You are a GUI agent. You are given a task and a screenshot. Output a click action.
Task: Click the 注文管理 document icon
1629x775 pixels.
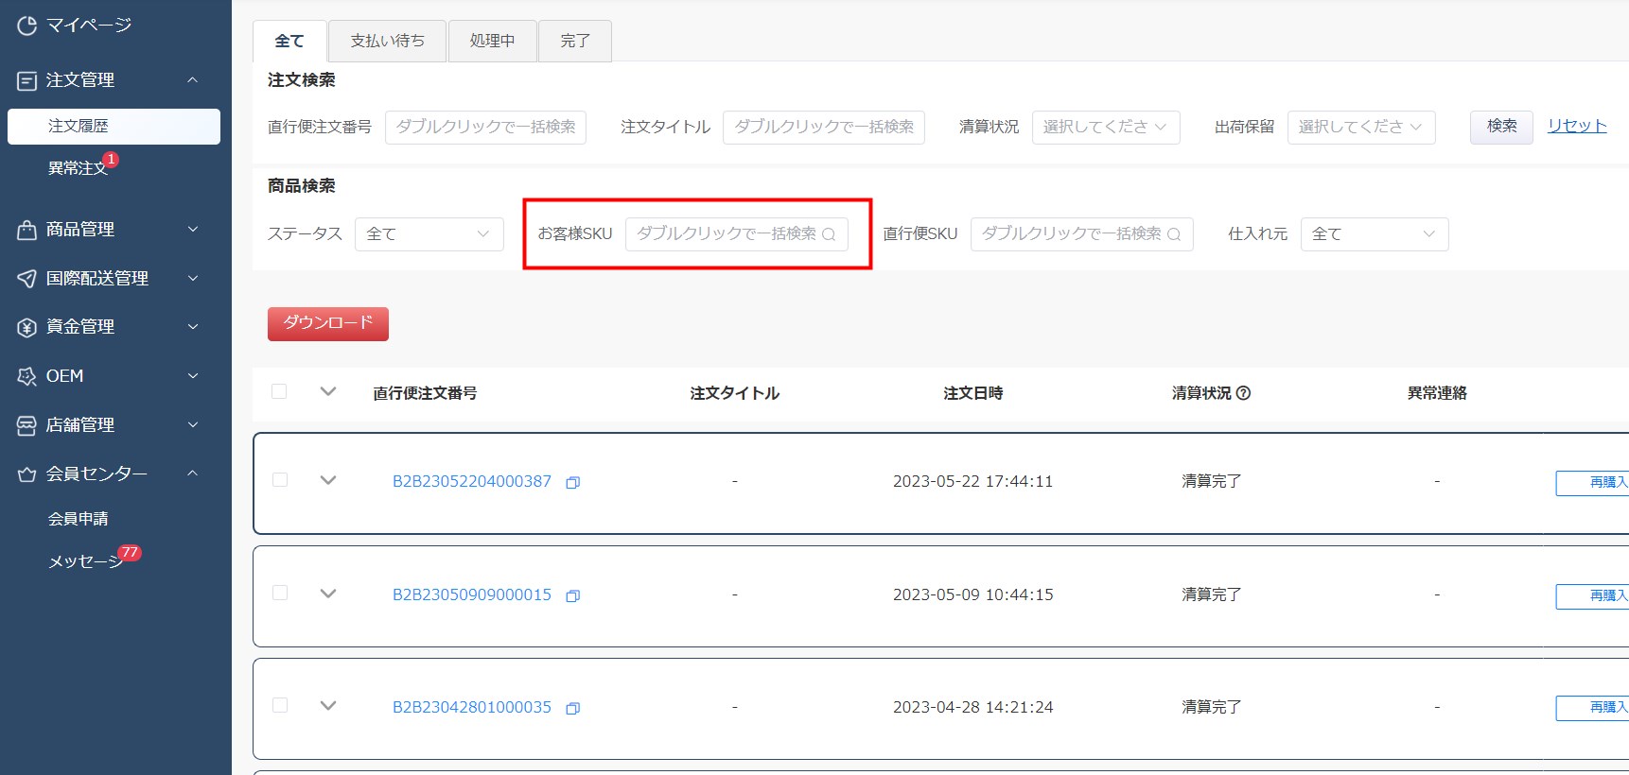point(26,81)
